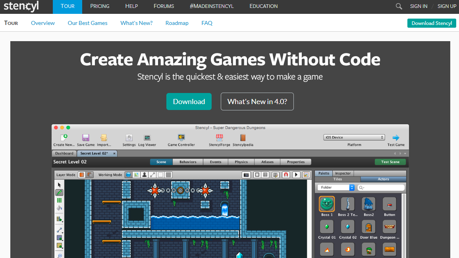The width and height of the screenshot is (459, 258).
Task: Toggle the orange Layer Mode button
Action: click(82, 175)
